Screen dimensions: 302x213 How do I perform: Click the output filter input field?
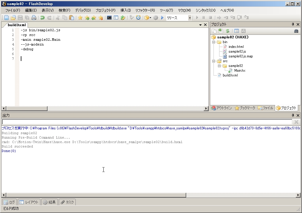147,122
